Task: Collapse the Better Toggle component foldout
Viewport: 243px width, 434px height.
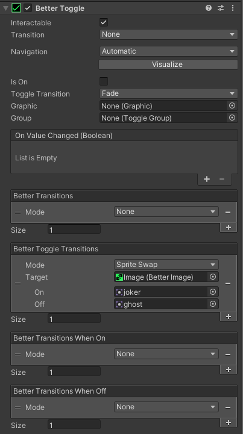Action: pos(5,8)
